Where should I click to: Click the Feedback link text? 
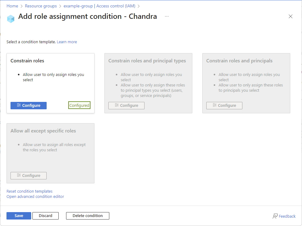click(287, 216)
